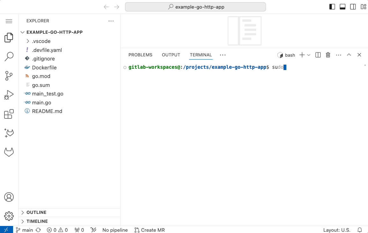Image resolution: width=368 pixels, height=233 pixels.
Task: Click Create MR in status bar
Action: pyautogui.click(x=150, y=230)
